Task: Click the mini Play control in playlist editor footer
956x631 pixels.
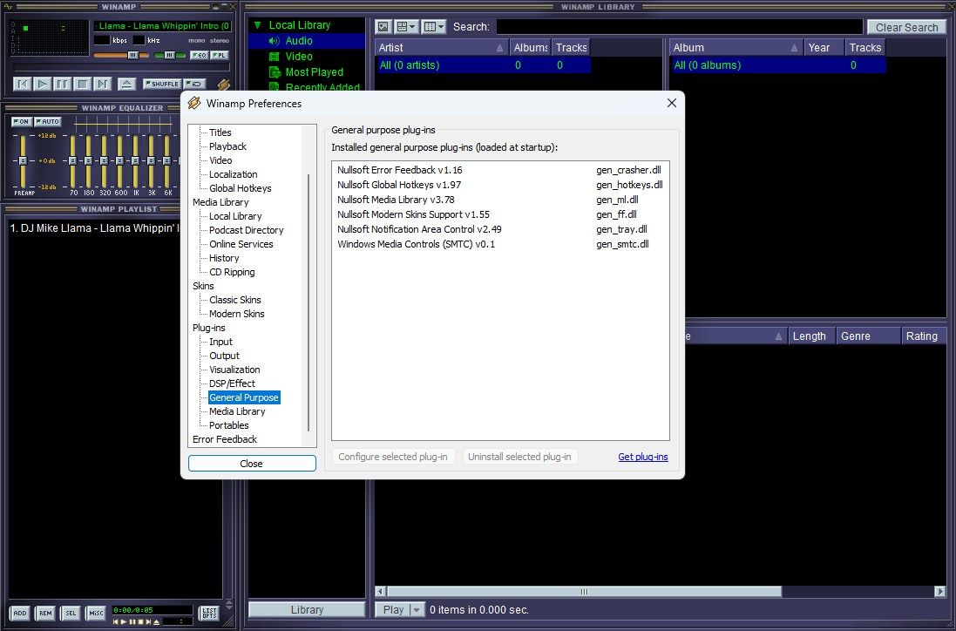Action: [124, 622]
